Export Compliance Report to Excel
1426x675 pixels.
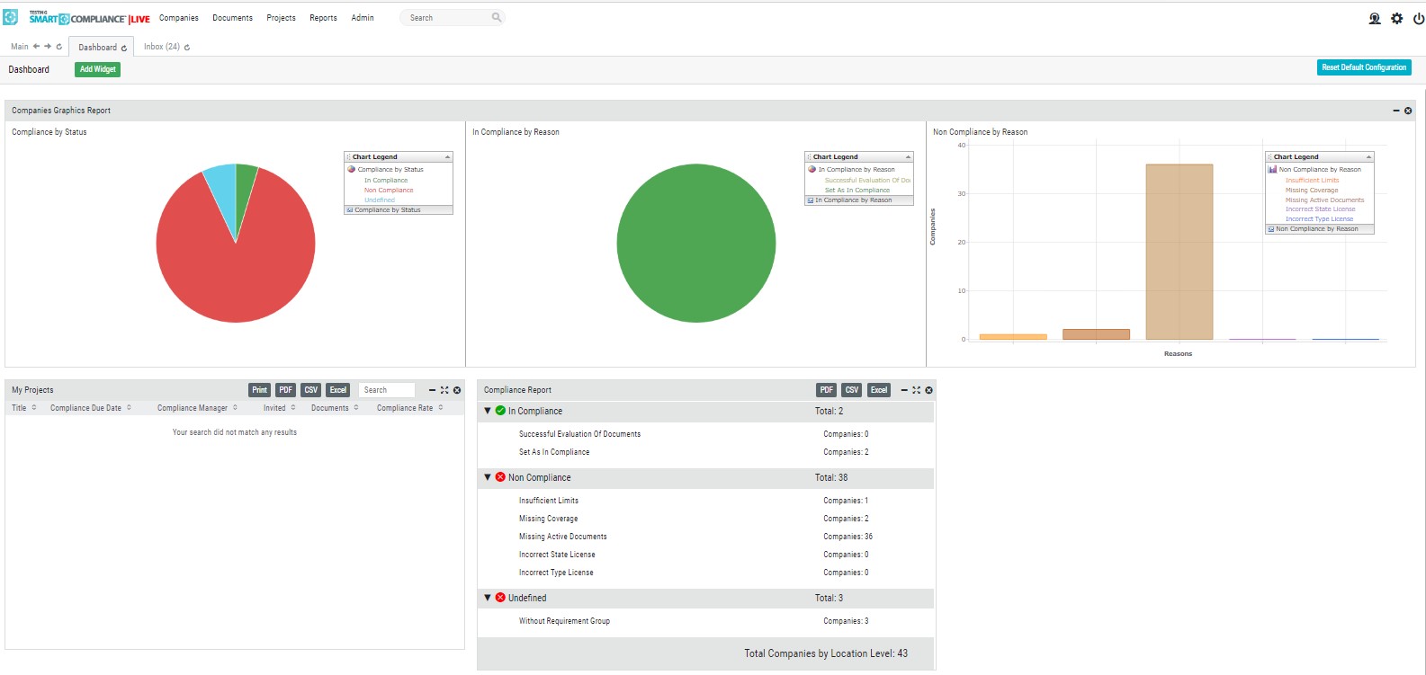[879, 390]
